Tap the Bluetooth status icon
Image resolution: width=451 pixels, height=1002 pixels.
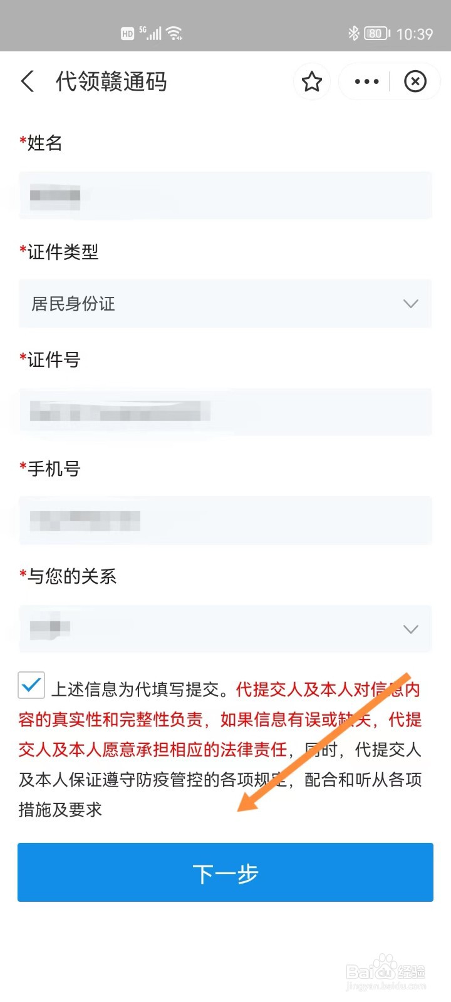[353, 33]
